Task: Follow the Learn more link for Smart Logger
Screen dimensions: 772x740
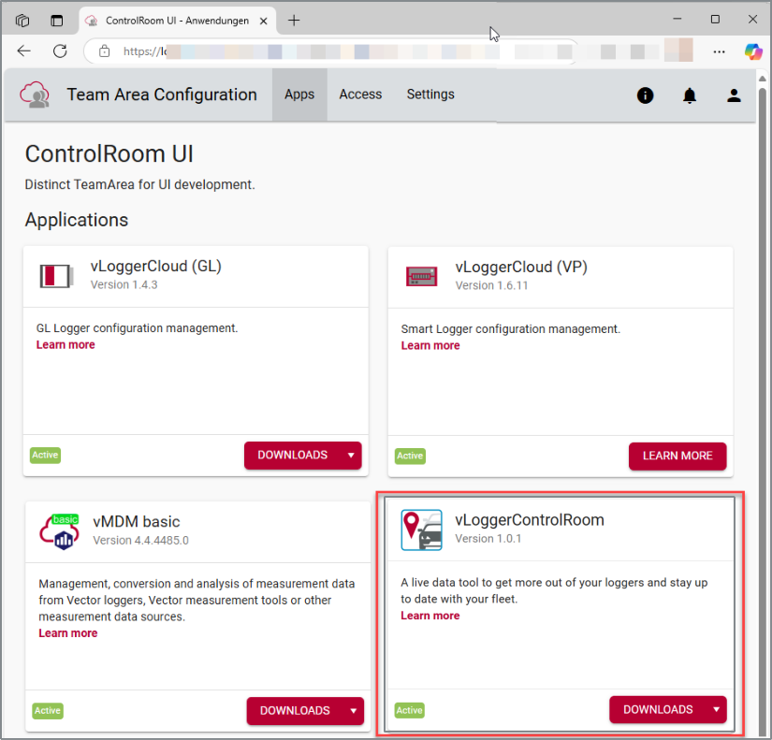Action: click(430, 345)
